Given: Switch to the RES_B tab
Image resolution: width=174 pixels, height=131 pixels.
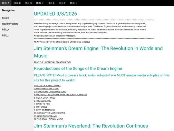Looking at the screenshot, I should pos(17,3).
